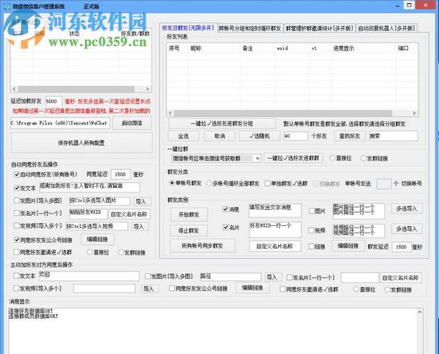Viewport: 439px width, 354px height.
Task: Click the 填写发送文字消息 text box
Action: [x=275, y=211]
